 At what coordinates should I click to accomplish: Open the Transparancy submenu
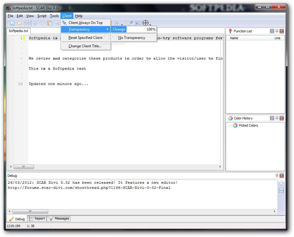(x=86, y=29)
